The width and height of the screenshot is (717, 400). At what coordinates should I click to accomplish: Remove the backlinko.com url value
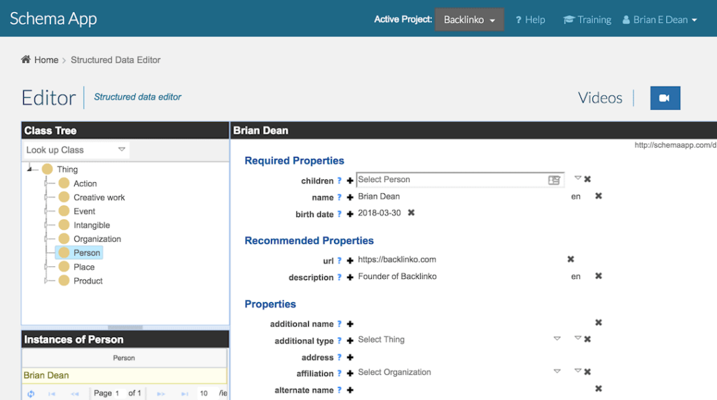[x=571, y=259]
